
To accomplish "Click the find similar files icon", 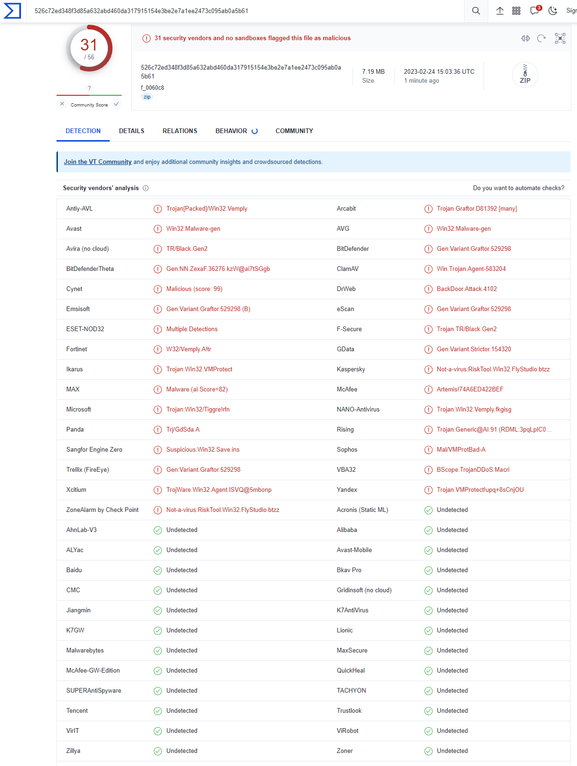I will [526, 38].
